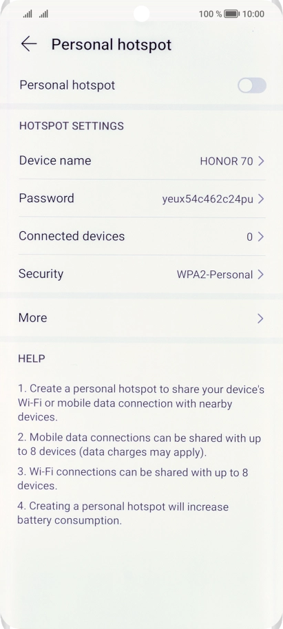Open the Password setting row

(142, 199)
